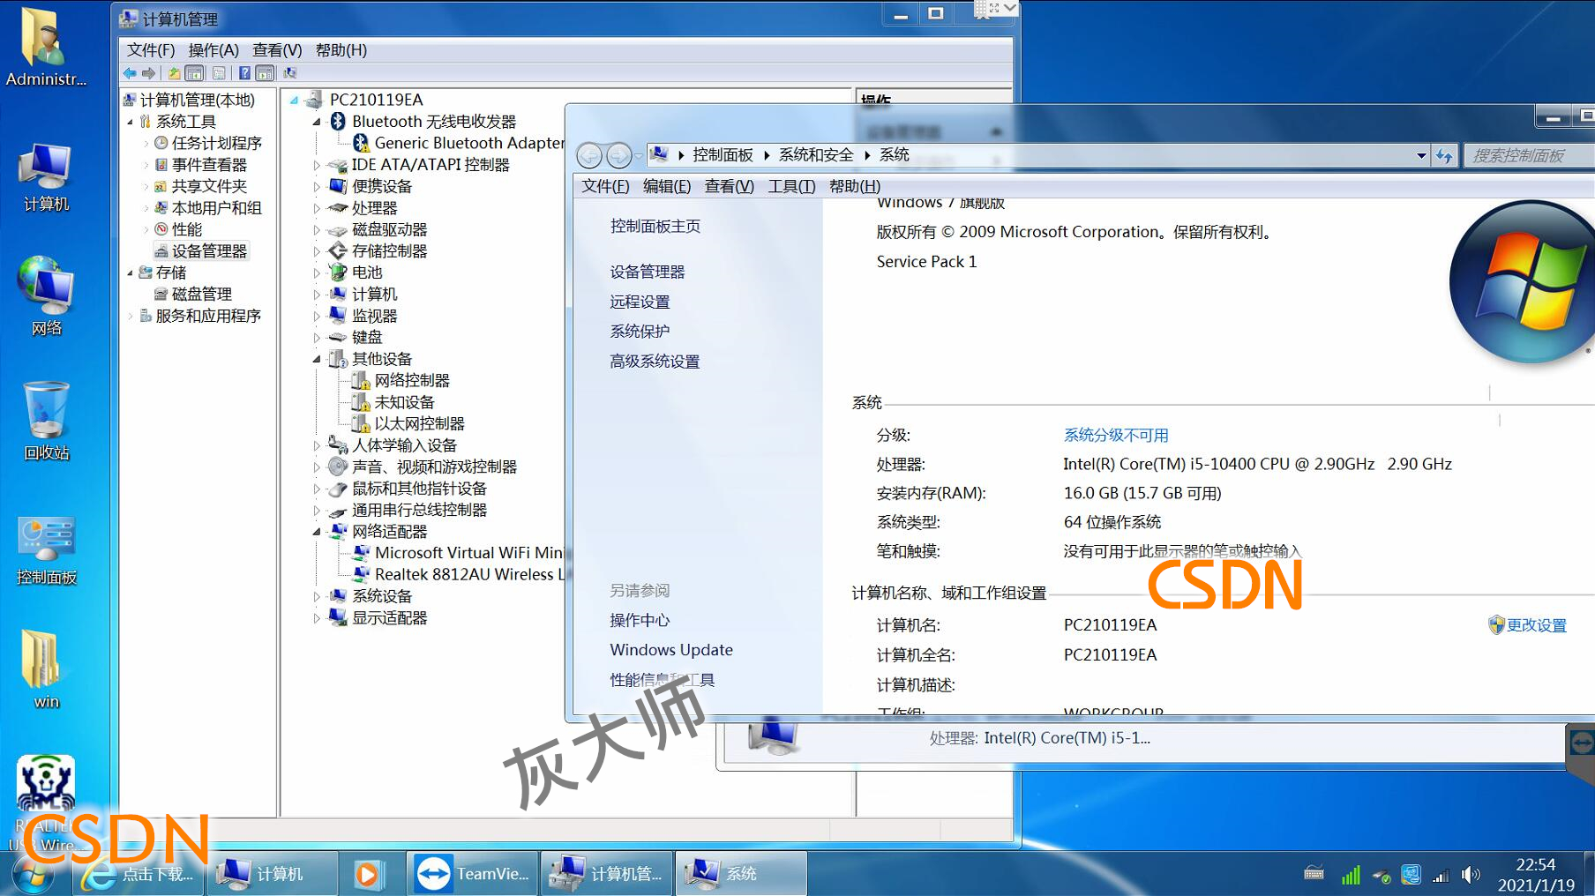Collapse the Network adapters node
The height and width of the screenshot is (896, 1595).
(x=317, y=532)
